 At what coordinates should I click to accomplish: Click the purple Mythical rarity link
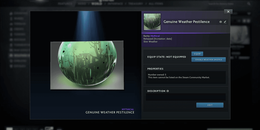pyautogui.click(x=155, y=36)
